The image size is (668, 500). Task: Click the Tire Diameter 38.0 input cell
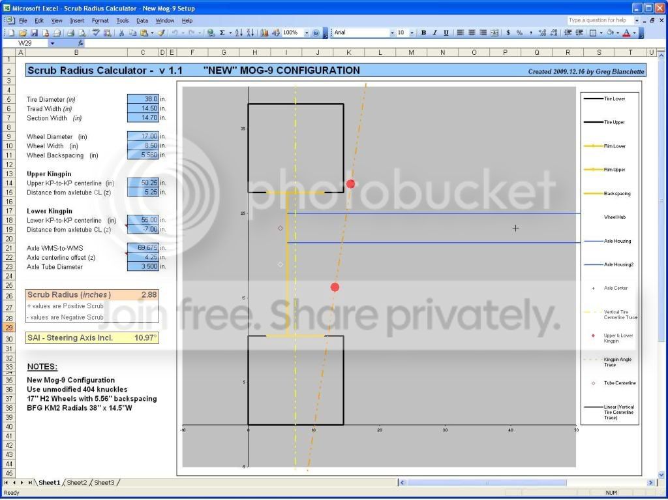[143, 99]
